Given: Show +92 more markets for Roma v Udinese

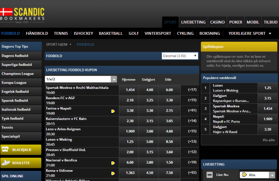Looking at the screenshot, I should coord(192,173).
